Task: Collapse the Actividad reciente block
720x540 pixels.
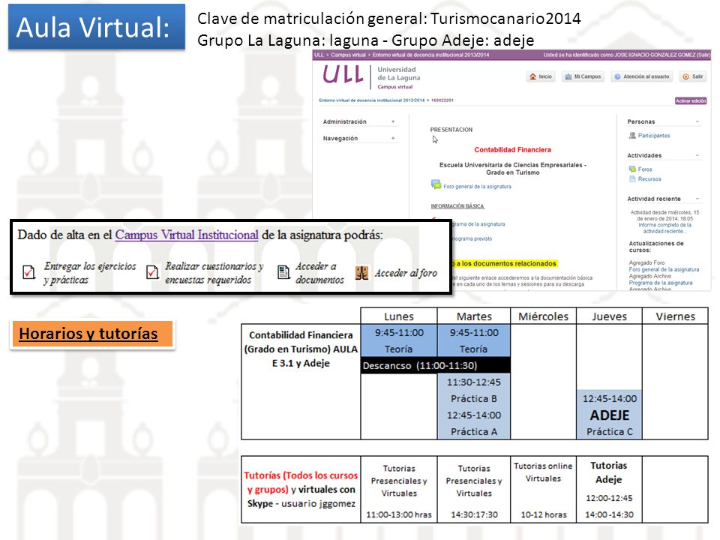Action: tap(697, 199)
